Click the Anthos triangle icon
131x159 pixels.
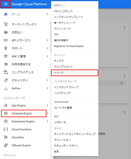pos(6,88)
